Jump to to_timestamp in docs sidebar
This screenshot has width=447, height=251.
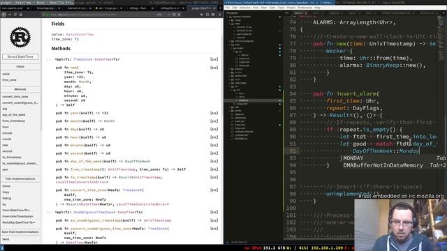click(x=12, y=158)
